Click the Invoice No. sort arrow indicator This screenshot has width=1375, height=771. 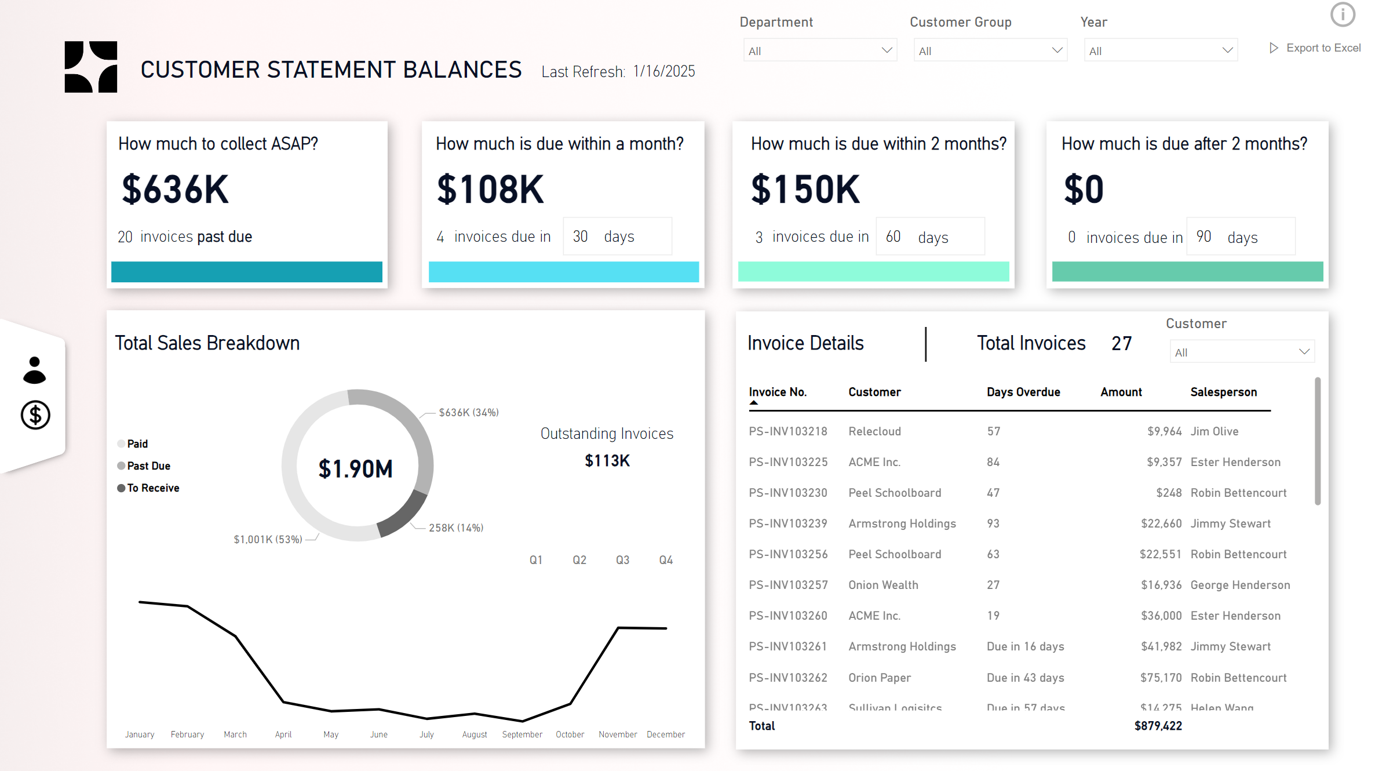pyautogui.click(x=753, y=402)
